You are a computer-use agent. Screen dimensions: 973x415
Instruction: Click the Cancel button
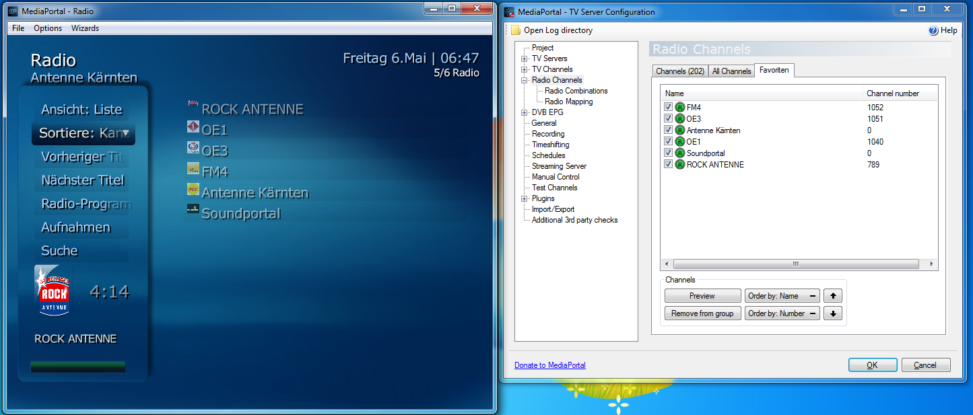(925, 365)
